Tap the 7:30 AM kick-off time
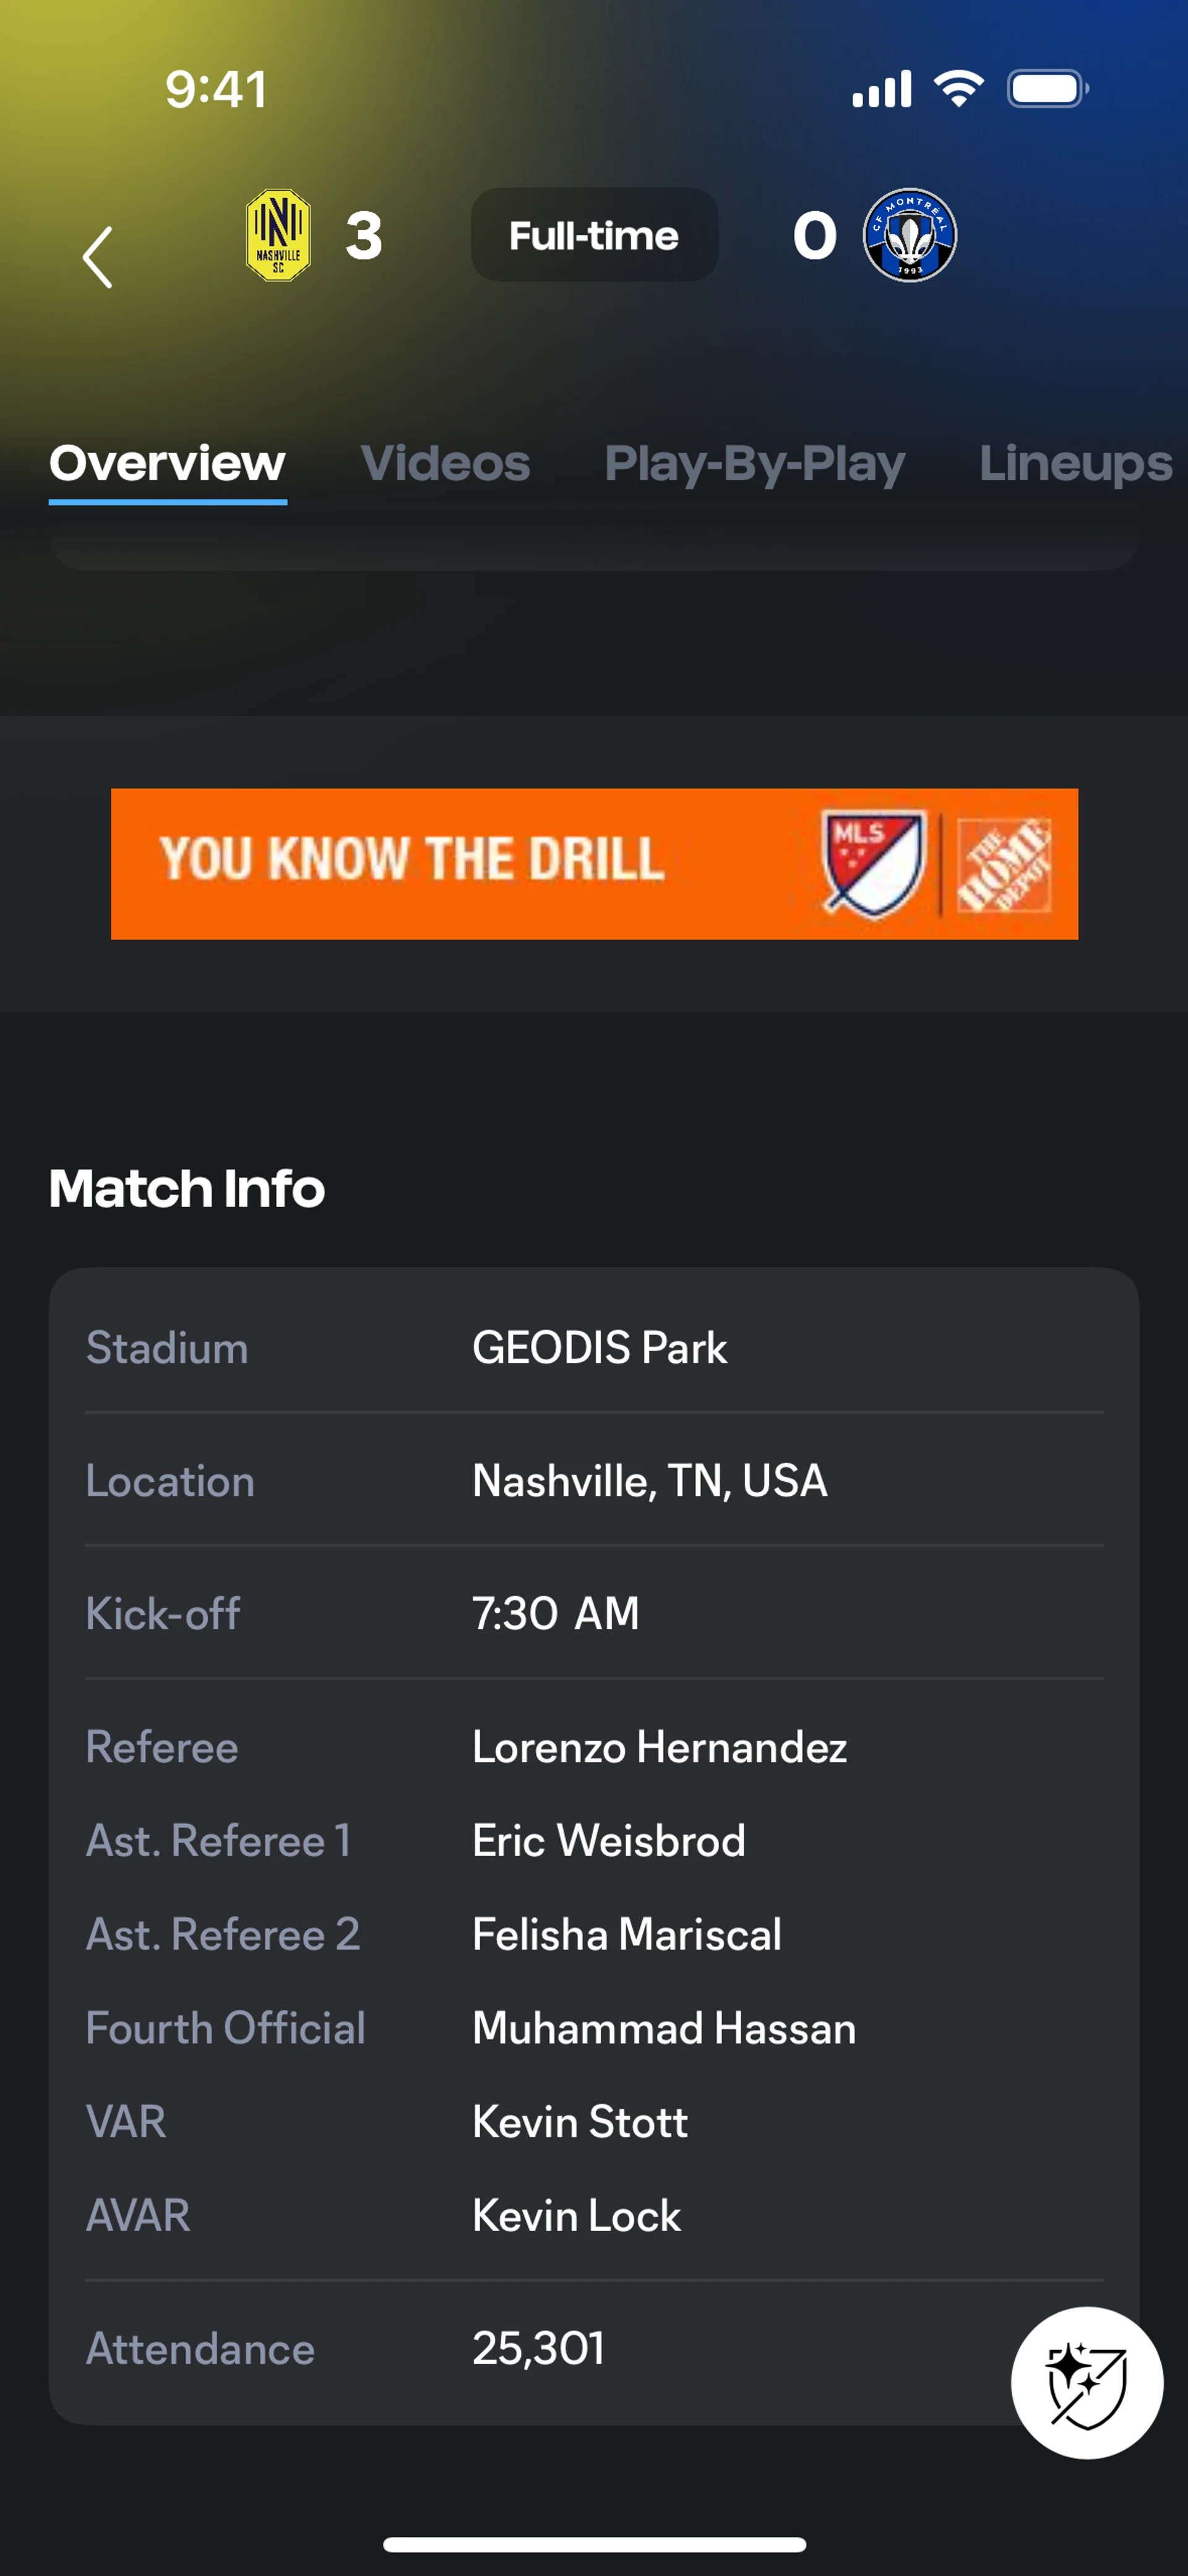The width and height of the screenshot is (1188, 2576). (555, 1613)
